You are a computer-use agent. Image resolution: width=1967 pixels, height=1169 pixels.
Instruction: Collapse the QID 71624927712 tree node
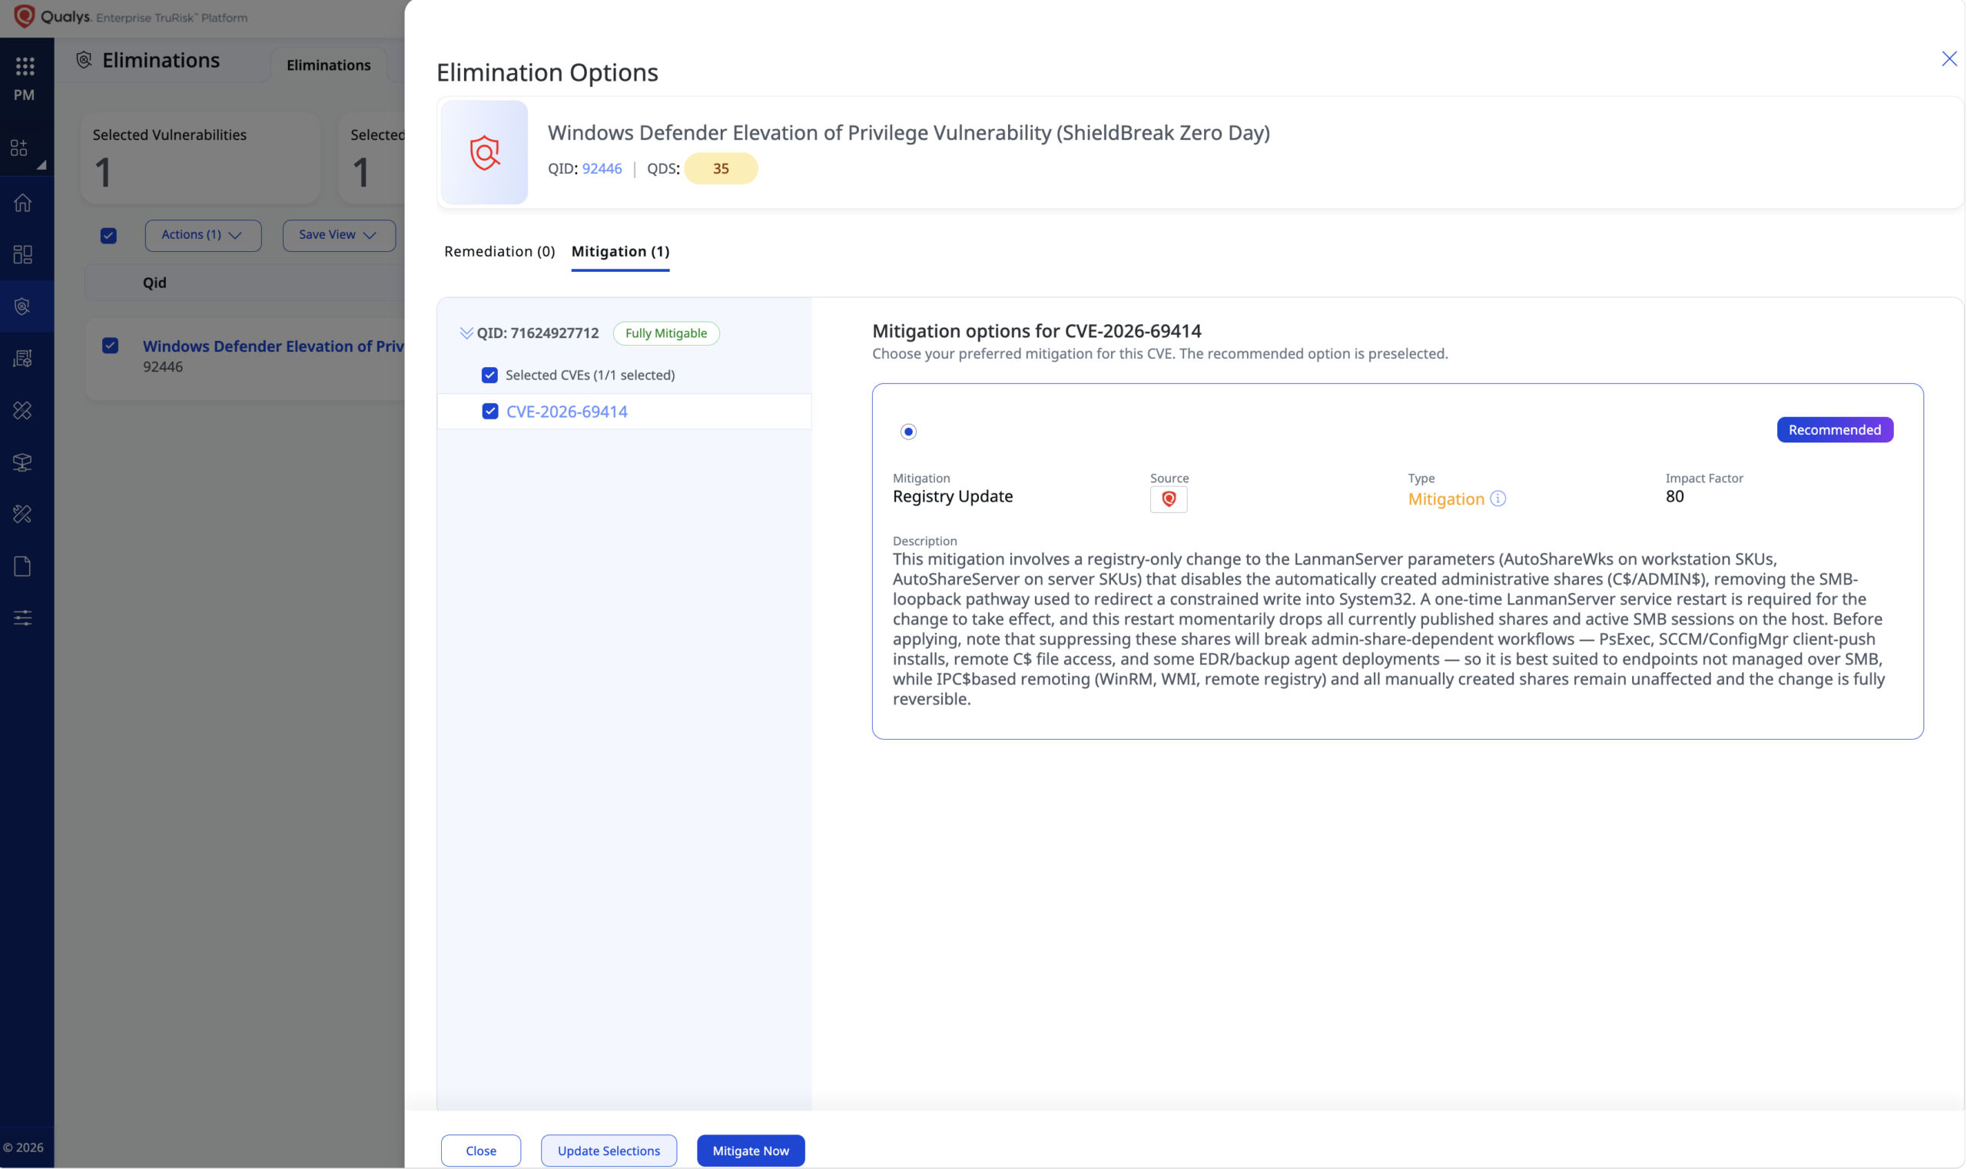tap(466, 333)
